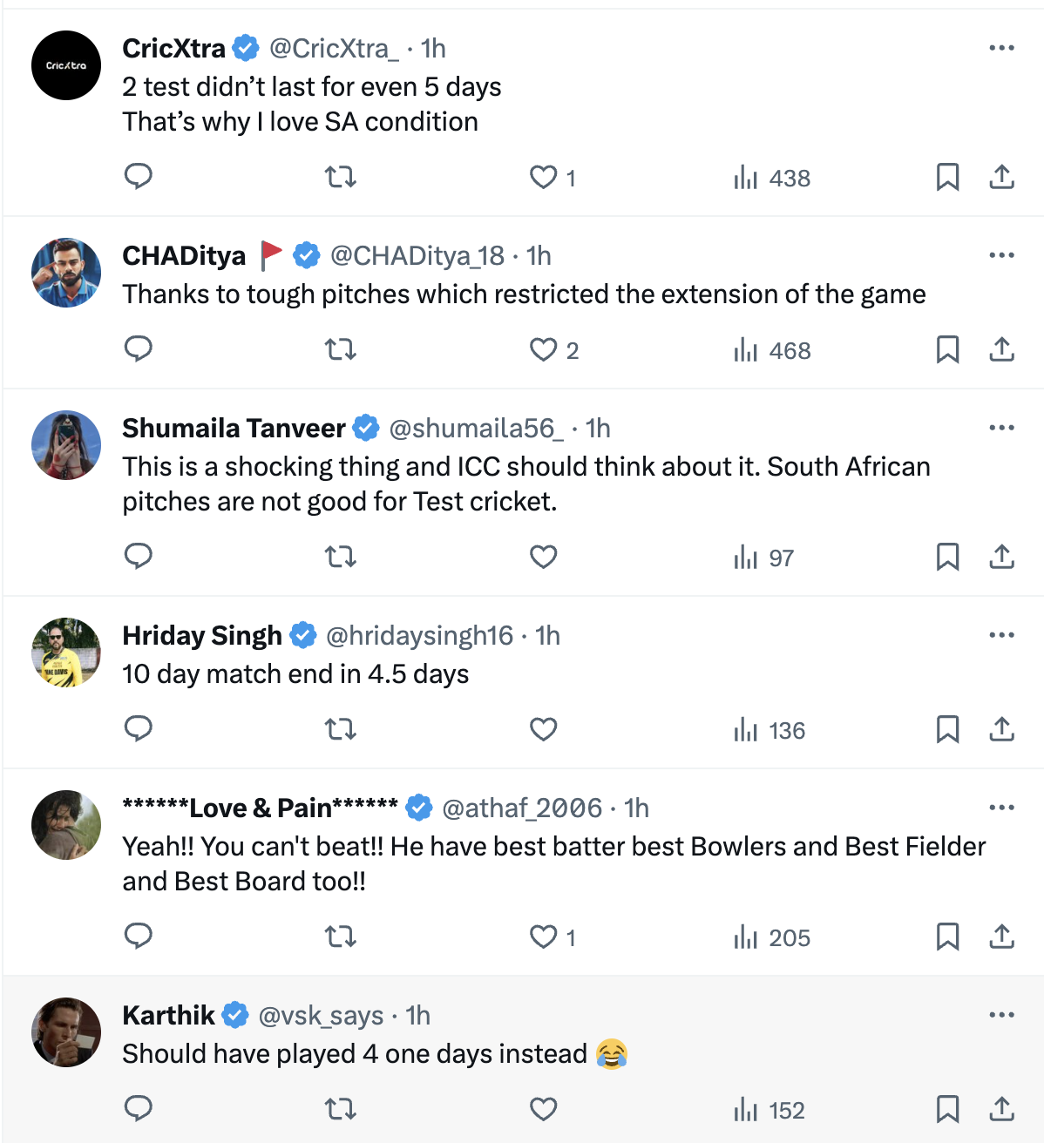Open more options on CricXtra's tweet
Screen dimensions: 1044x1143
click(1001, 48)
